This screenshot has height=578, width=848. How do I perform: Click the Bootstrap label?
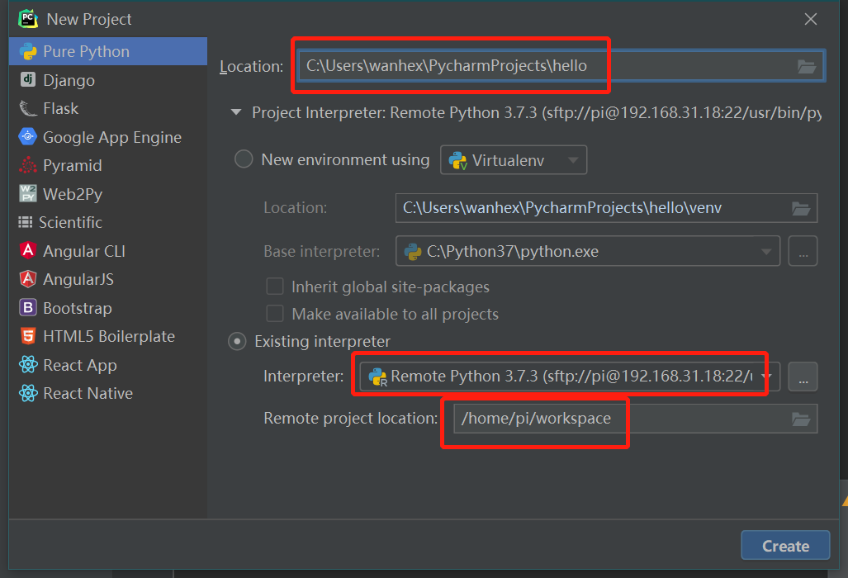[78, 308]
